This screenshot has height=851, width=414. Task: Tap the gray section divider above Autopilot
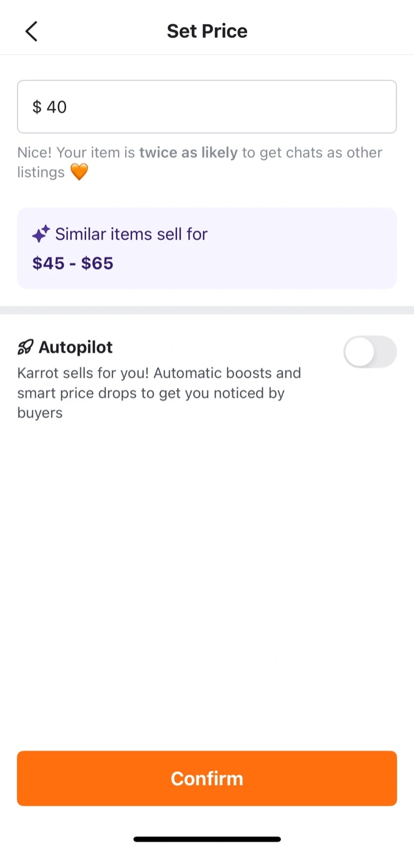point(207,310)
